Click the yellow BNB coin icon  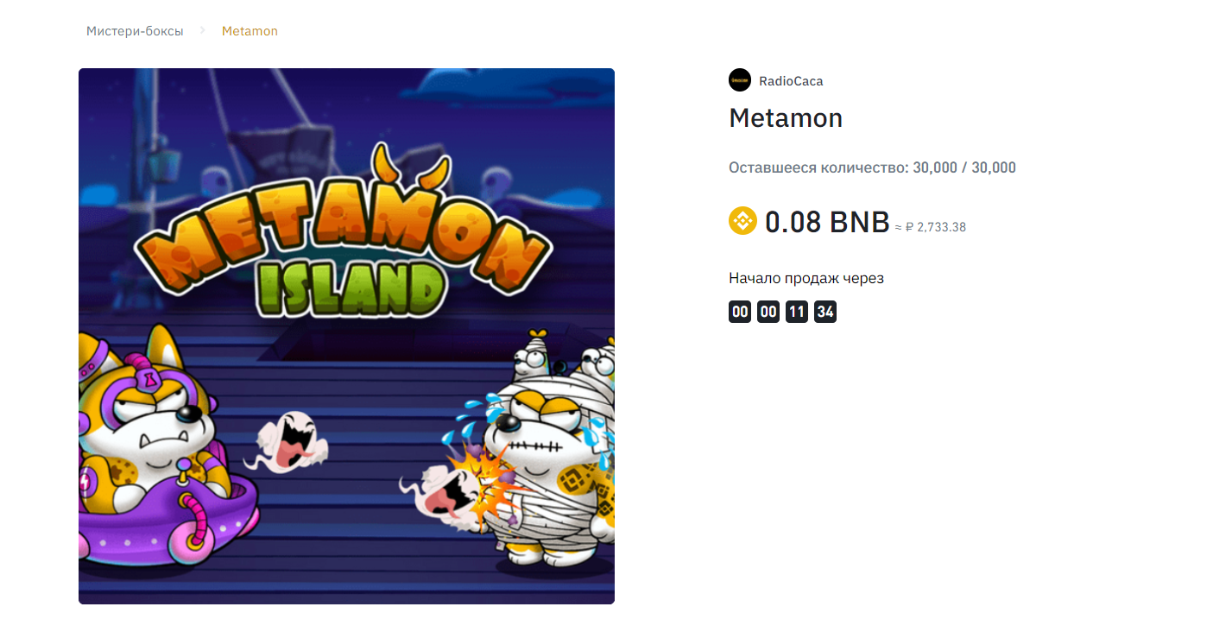tap(742, 221)
